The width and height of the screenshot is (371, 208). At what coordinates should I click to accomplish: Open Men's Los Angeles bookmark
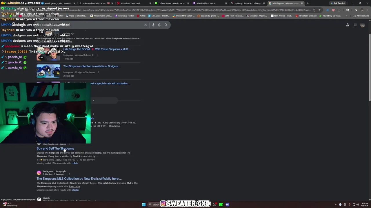[x=257, y=16]
